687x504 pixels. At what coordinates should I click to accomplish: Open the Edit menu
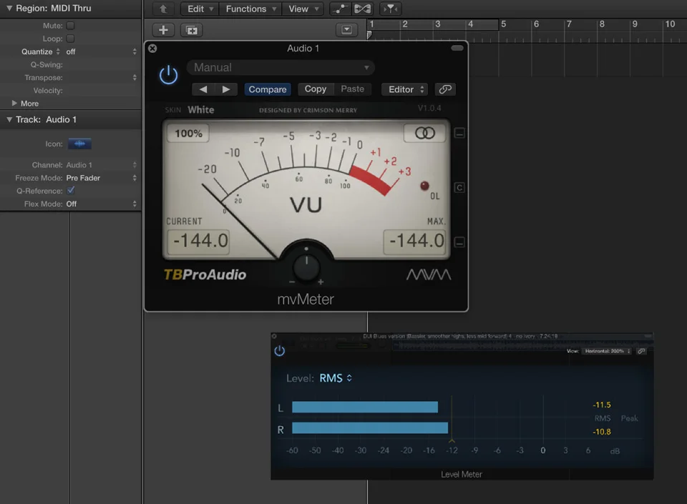tap(200, 9)
